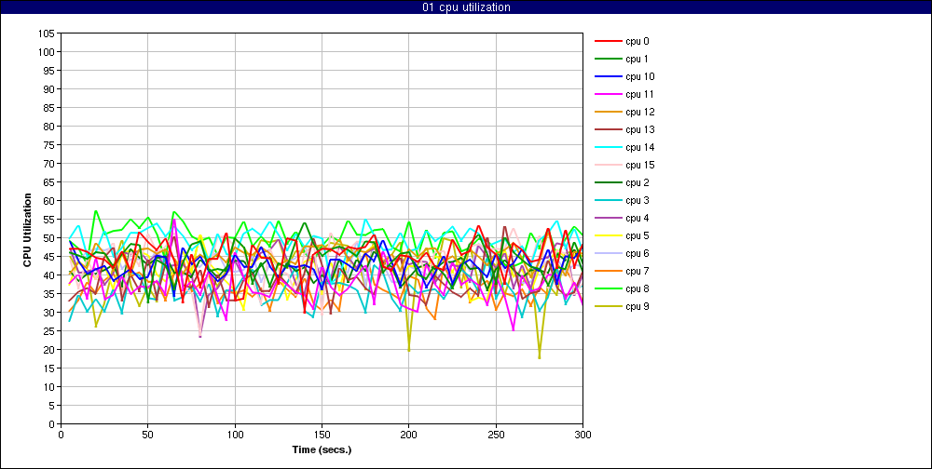The image size is (932, 469).
Task: Click the bright green cpu 8 legend line
Action: pos(608,288)
